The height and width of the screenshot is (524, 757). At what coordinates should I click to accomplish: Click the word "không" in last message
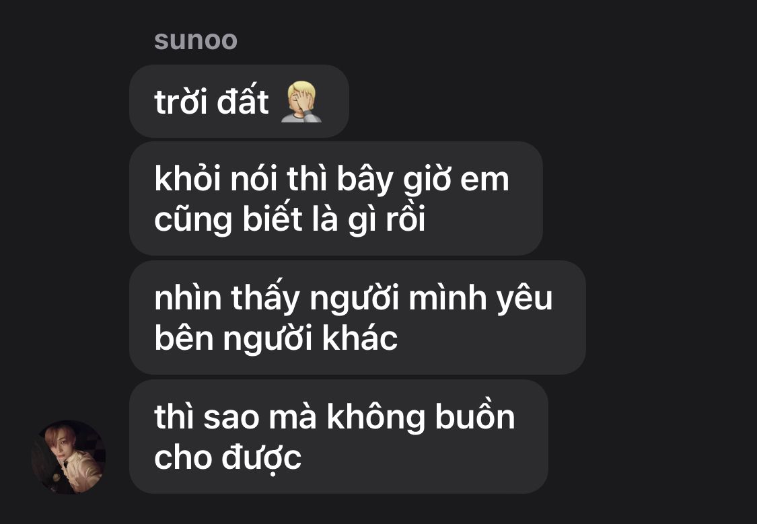(x=375, y=417)
